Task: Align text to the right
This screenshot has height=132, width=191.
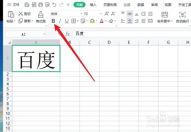Action: pos(137,21)
